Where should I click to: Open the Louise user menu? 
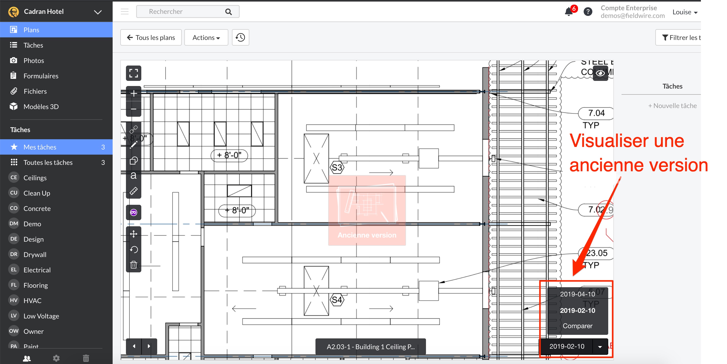pos(685,12)
